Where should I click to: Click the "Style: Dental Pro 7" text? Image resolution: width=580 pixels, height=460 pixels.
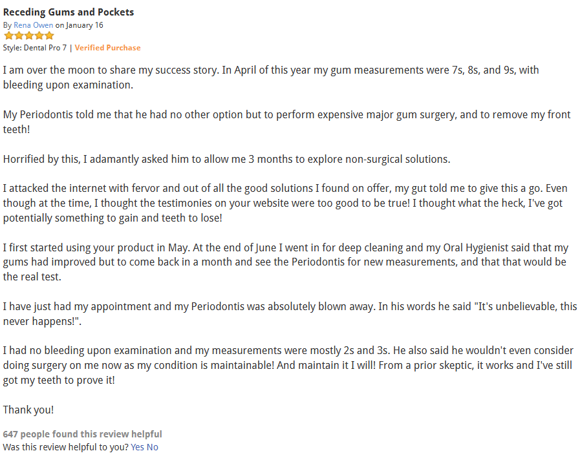(x=36, y=48)
